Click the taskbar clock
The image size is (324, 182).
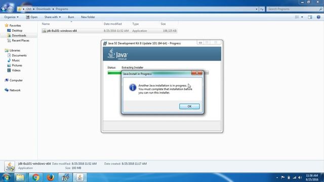tap(312, 177)
